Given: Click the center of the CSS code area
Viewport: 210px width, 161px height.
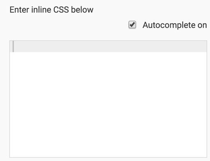Looking at the screenshot, I should pos(108,99).
